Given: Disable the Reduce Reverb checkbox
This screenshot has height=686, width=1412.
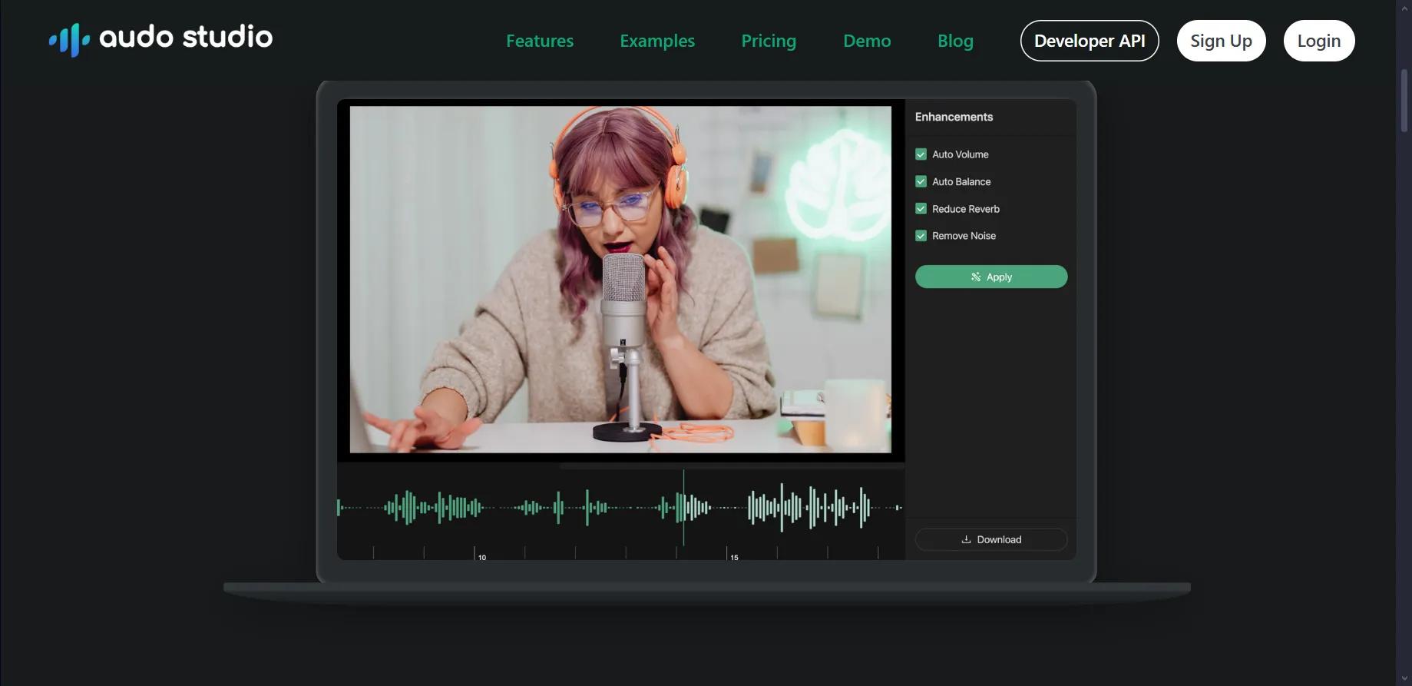Looking at the screenshot, I should click(921, 209).
